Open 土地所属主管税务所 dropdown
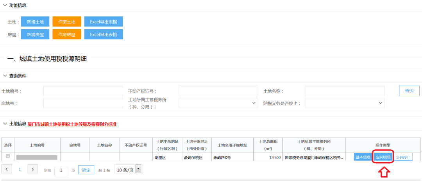 218,103
